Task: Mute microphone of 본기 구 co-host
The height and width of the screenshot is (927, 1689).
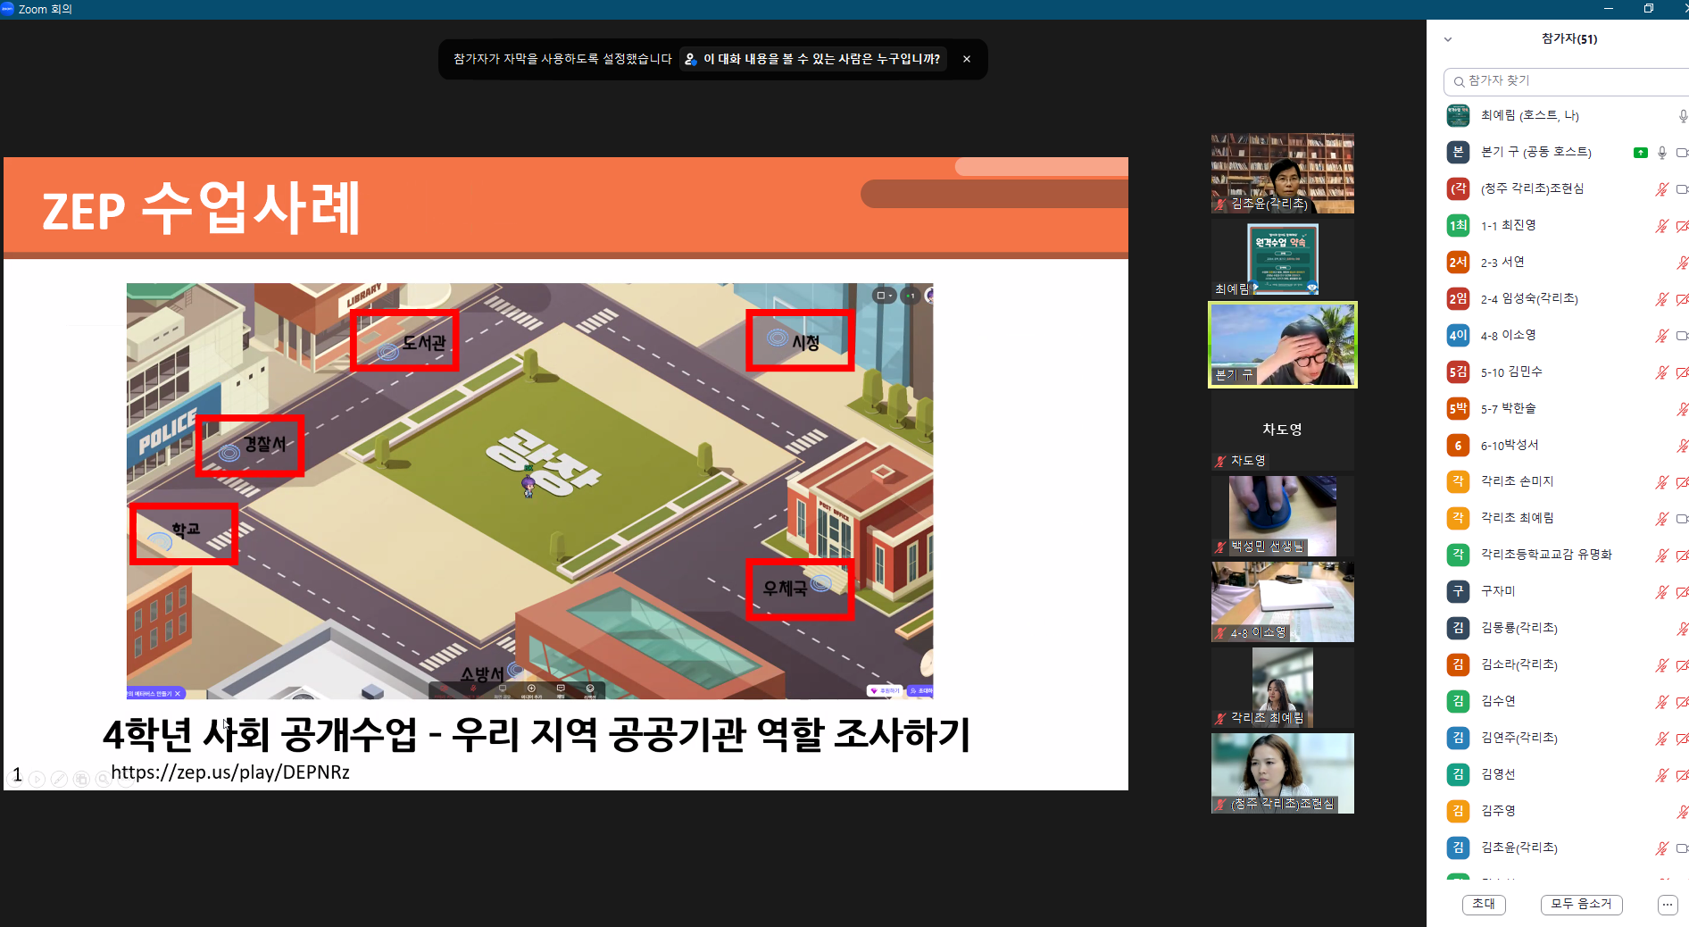Action: tap(1662, 153)
